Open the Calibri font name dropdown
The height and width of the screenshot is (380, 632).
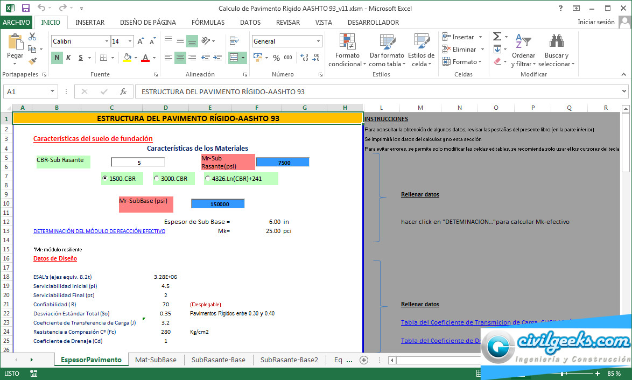click(107, 41)
